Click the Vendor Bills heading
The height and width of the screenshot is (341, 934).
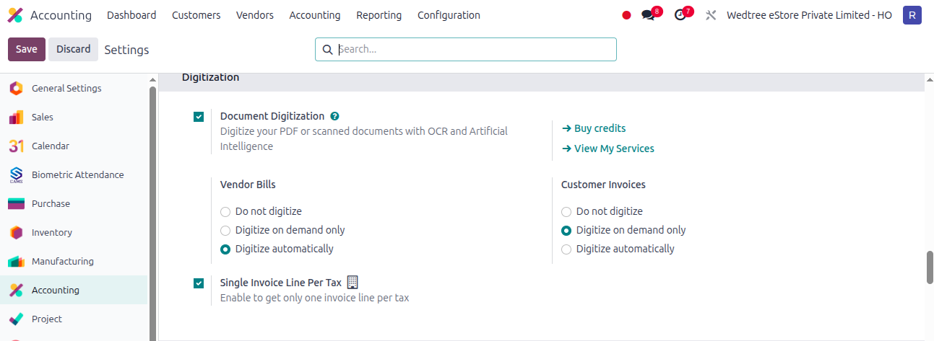248,185
